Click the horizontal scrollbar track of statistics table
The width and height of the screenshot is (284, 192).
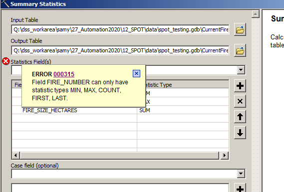click(120, 156)
